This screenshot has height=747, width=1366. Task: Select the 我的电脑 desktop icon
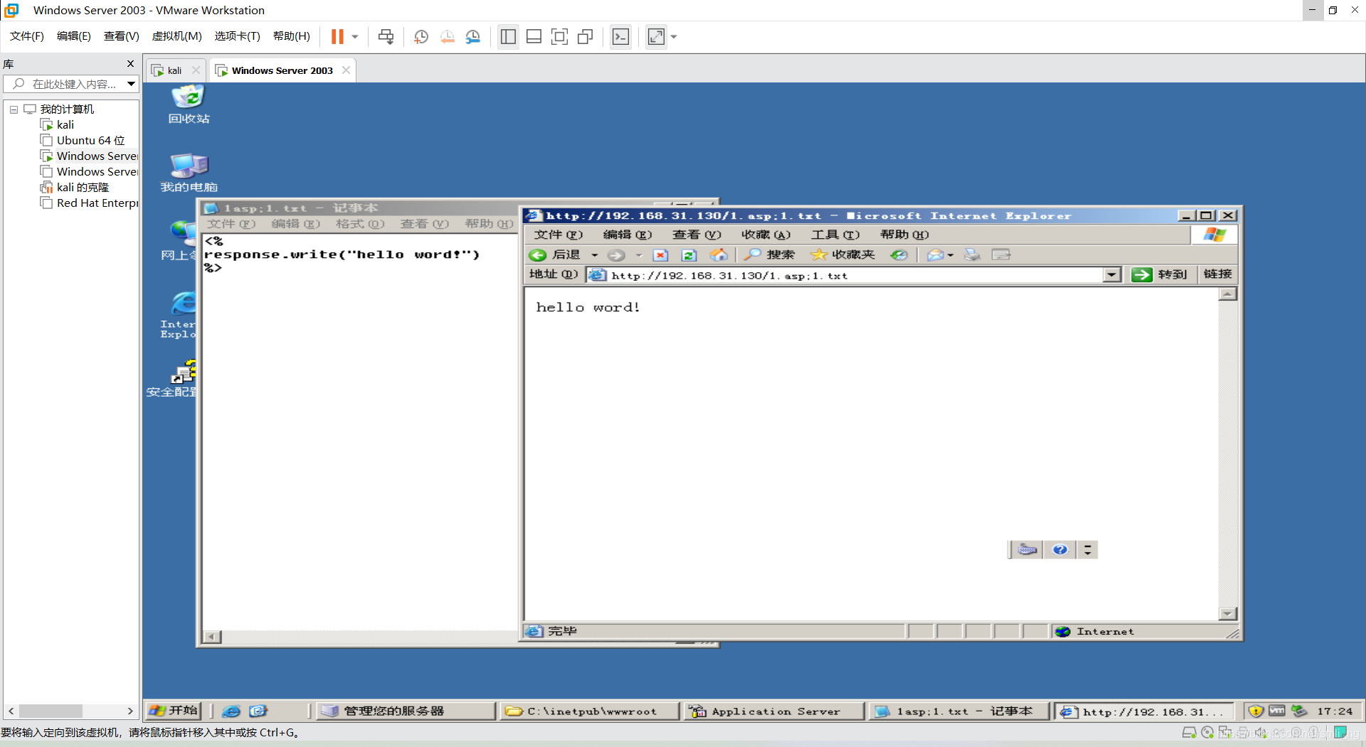[189, 172]
